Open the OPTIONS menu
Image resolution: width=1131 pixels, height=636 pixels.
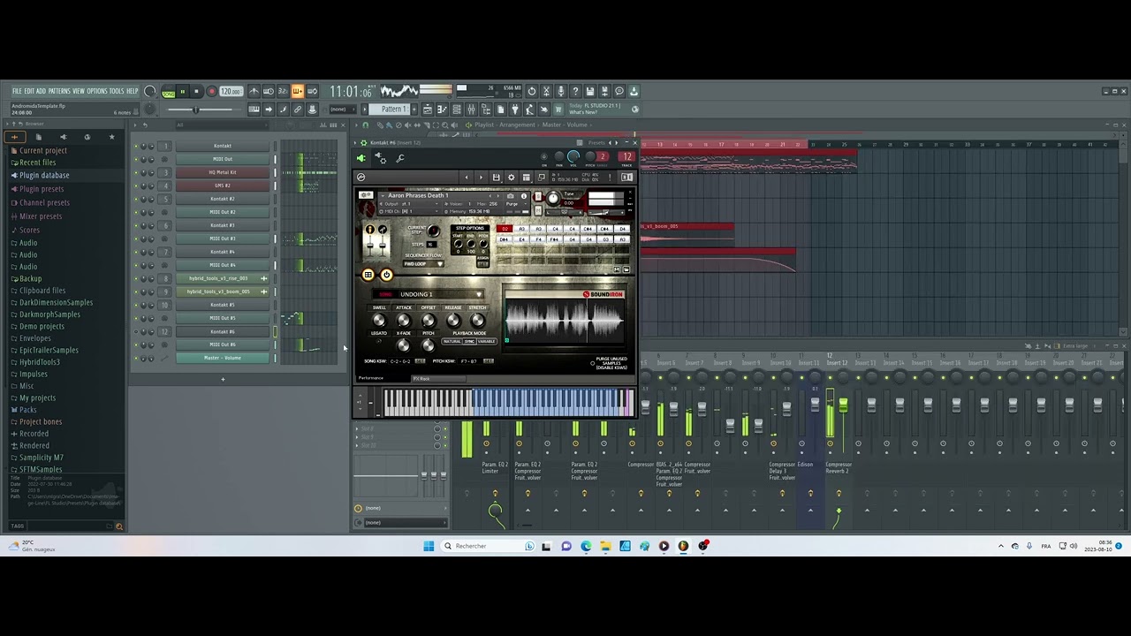[x=97, y=91]
